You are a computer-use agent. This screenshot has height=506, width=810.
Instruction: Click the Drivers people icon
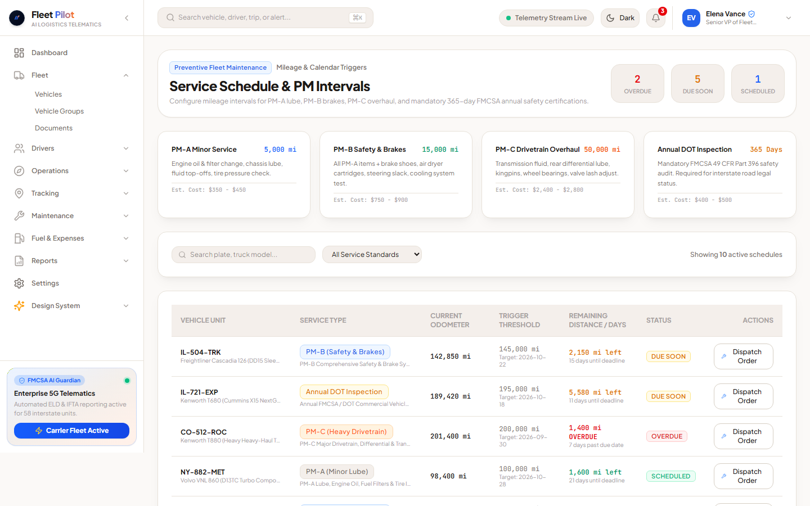(x=19, y=148)
